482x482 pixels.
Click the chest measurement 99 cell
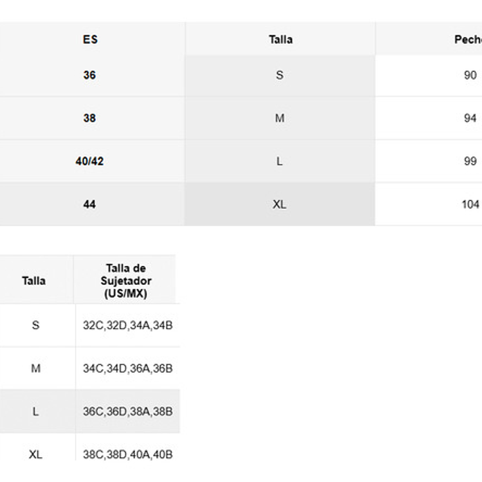470,161
